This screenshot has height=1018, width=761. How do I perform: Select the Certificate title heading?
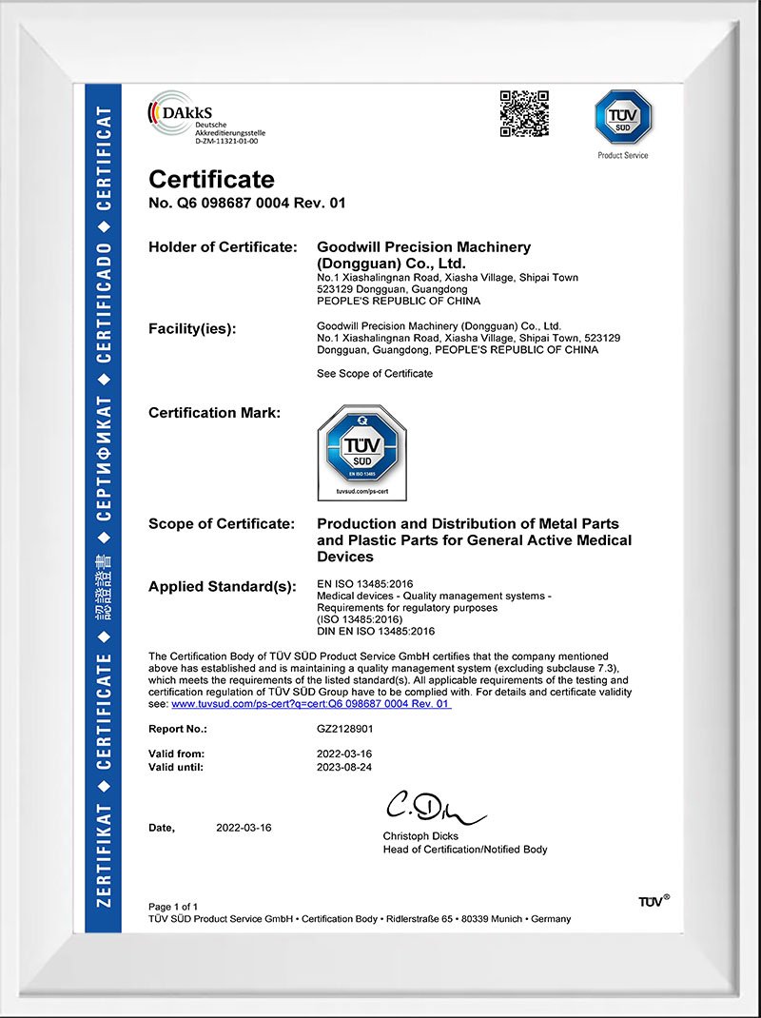[211, 180]
